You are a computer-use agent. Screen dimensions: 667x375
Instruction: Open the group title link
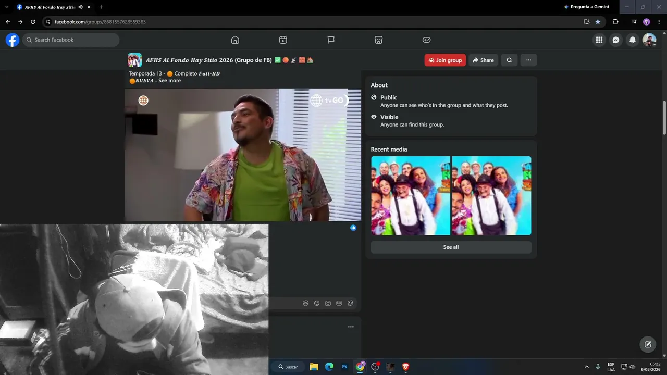(208, 60)
